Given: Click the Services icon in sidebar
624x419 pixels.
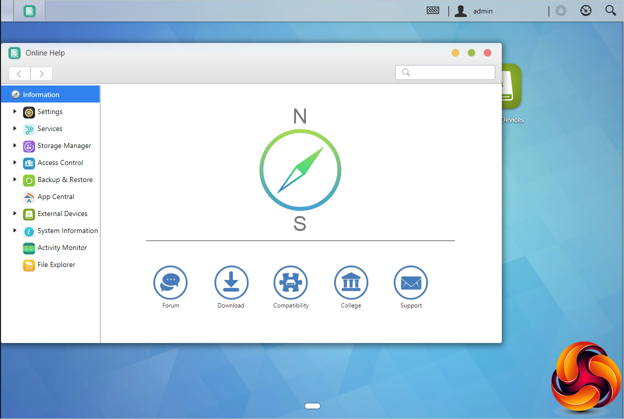Looking at the screenshot, I should pos(29,129).
